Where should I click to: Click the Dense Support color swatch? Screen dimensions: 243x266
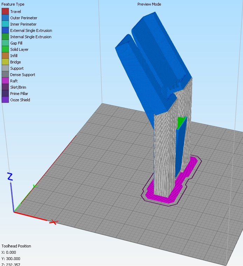point(5,74)
